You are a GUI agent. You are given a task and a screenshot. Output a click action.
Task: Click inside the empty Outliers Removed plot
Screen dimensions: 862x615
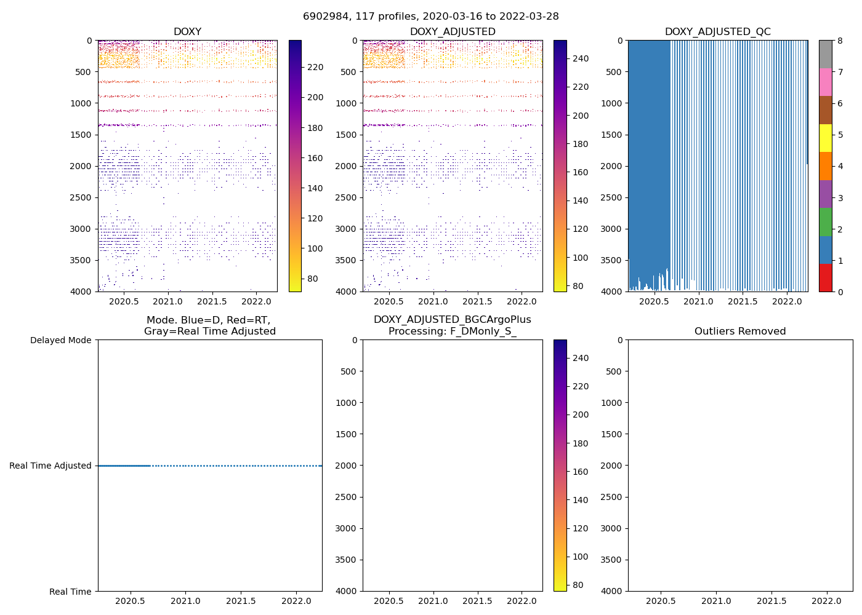coord(740,466)
